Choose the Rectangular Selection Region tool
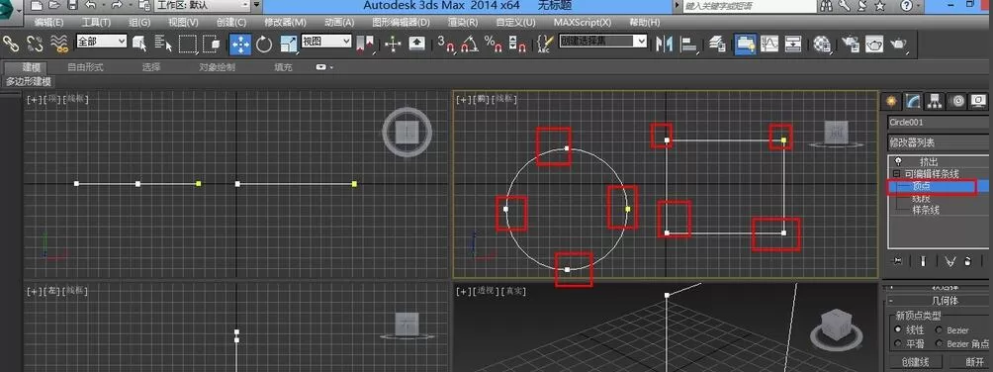 [188, 44]
